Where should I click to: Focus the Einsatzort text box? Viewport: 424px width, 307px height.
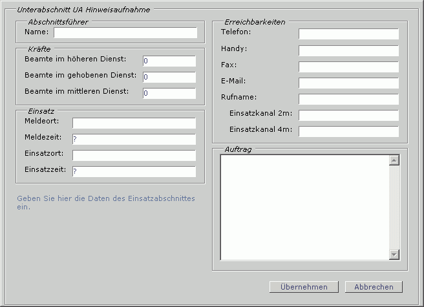pos(134,156)
